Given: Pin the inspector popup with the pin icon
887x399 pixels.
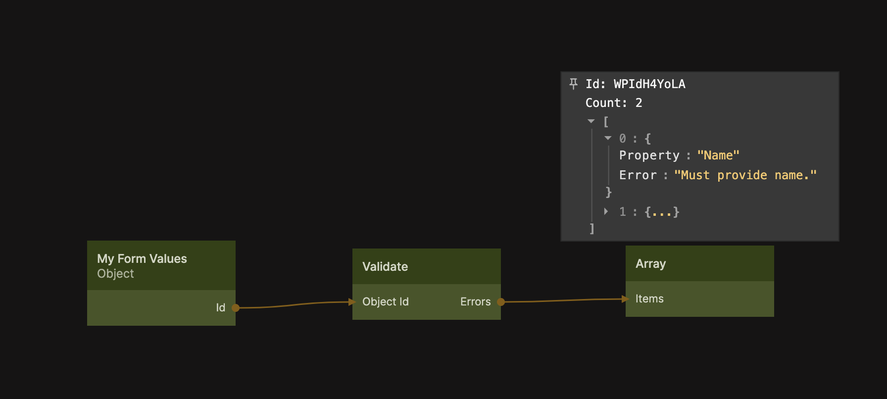Looking at the screenshot, I should pos(573,84).
